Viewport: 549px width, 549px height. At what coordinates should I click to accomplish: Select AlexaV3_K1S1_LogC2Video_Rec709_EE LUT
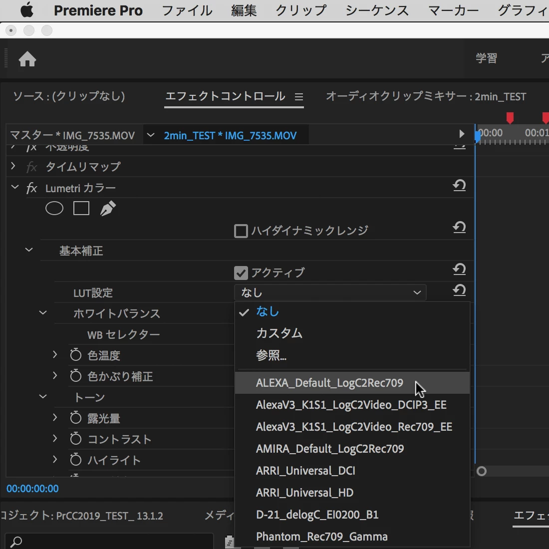pyautogui.click(x=352, y=427)
